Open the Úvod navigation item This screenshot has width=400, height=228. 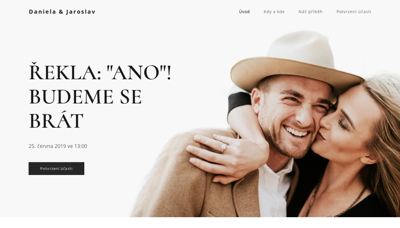coord(244,12)
